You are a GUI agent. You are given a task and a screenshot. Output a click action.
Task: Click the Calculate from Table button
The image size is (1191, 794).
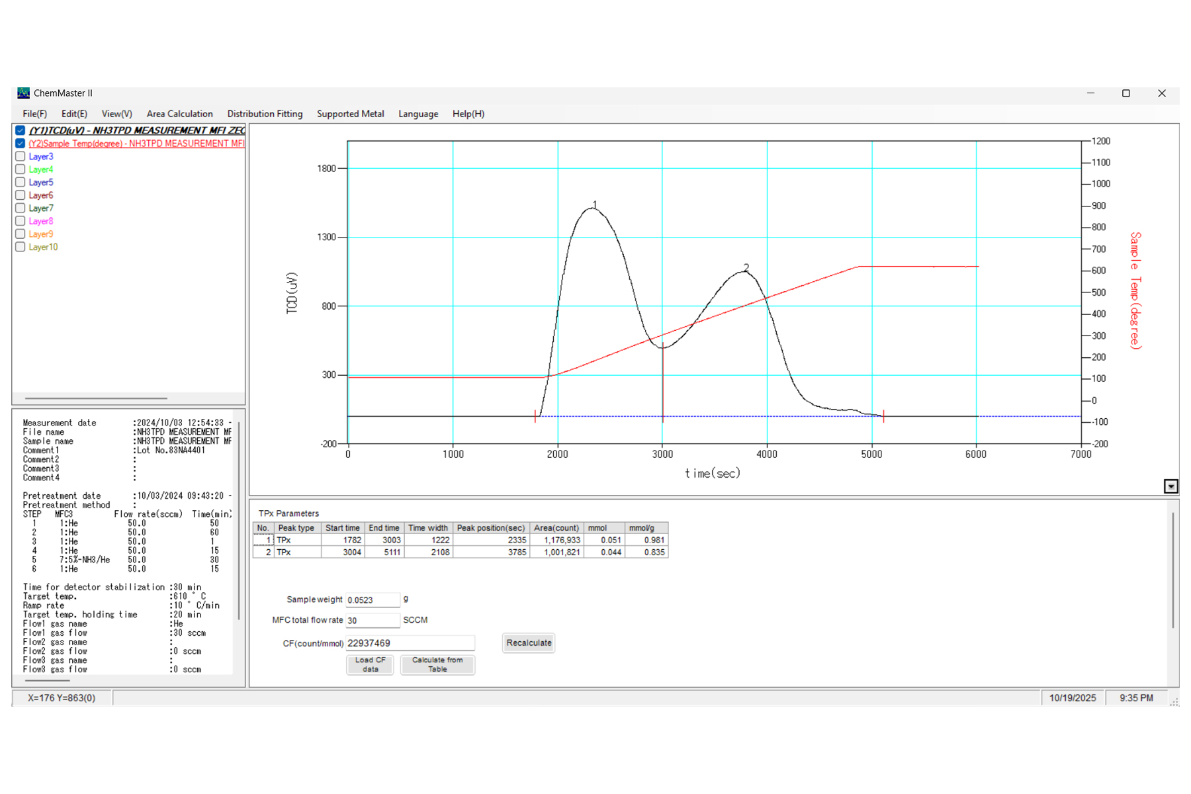point(437,664)
